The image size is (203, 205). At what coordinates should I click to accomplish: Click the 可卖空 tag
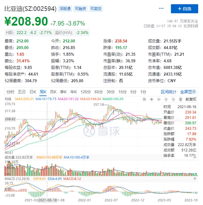96,9
